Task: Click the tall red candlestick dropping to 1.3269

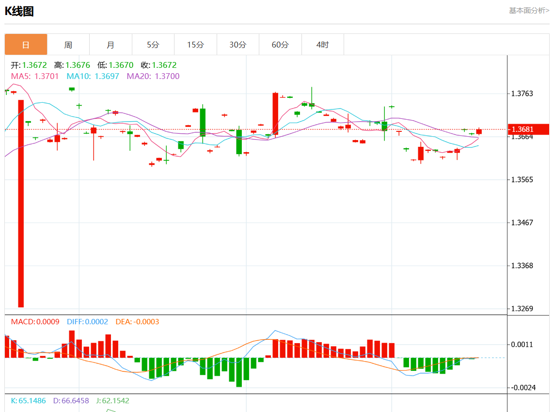Action: tap(21, 204)
